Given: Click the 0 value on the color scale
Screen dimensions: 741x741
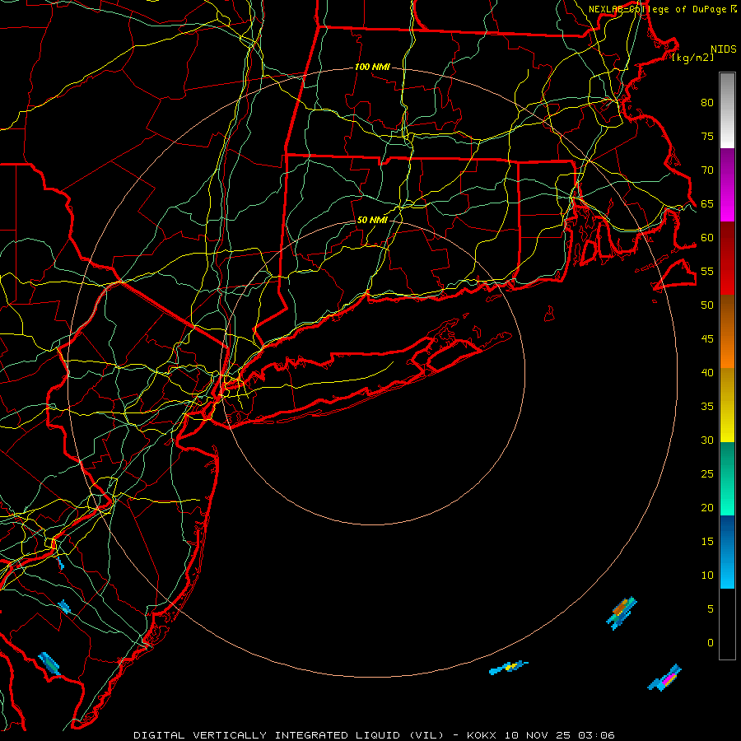Looking at the screenshot, I should (x=711, y=643).
